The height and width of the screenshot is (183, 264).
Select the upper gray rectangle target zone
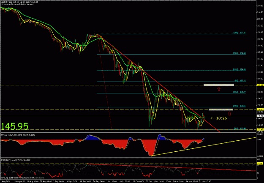(x=219, y=85)
